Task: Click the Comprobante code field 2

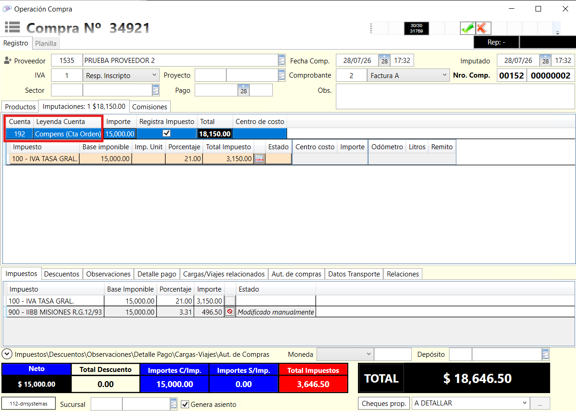Action: 351,75
